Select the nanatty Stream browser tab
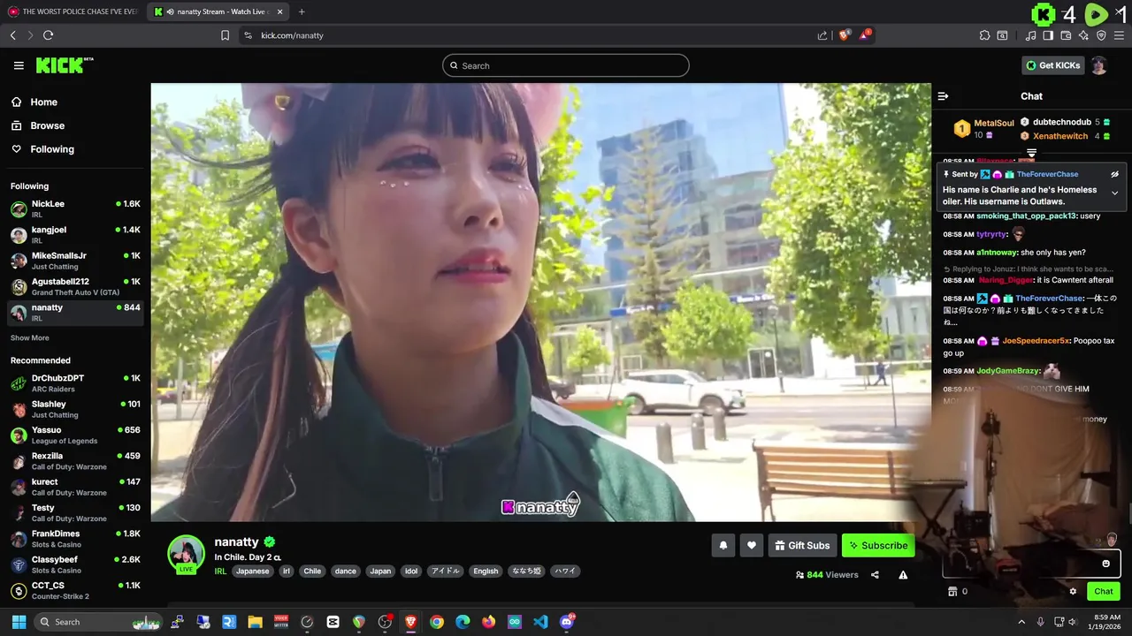This screenshot has height=636, width=1132. click(x=218, y=11)
